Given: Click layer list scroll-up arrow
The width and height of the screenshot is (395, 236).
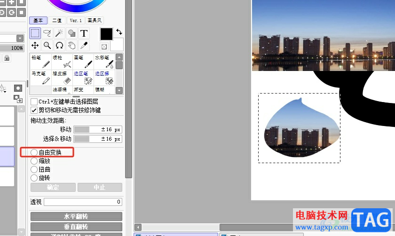Looking at the screenshot, I should pos(22,109).
